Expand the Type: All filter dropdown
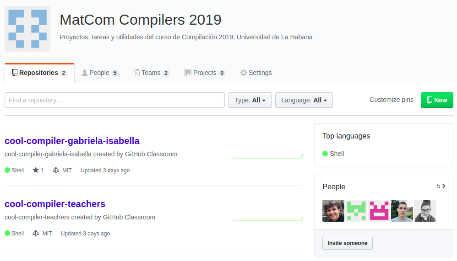457x261 pixels. (x=250, y=100)
